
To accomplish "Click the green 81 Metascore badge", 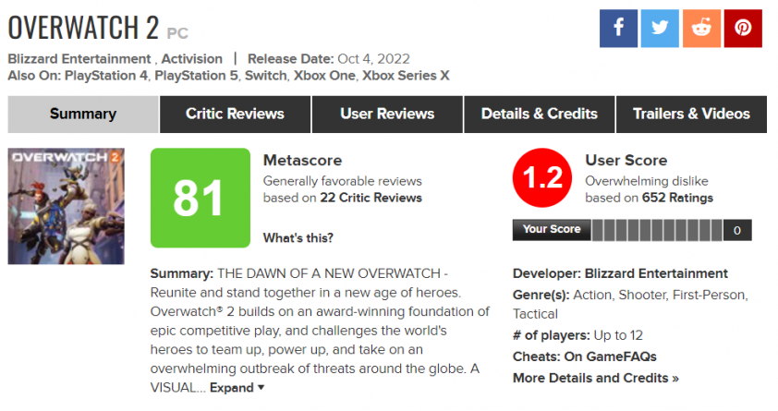I will (x=200, y=198).
